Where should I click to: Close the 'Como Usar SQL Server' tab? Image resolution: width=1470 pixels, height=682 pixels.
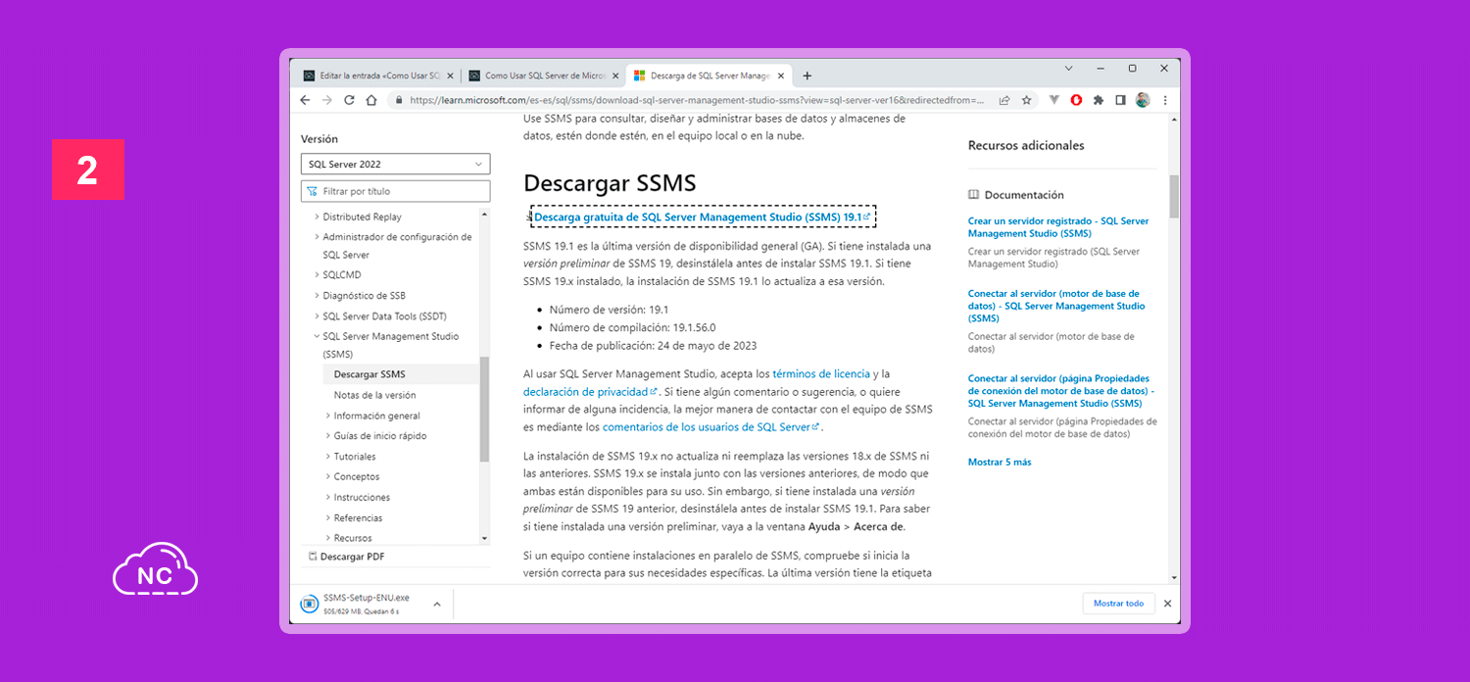tap(615, 75)
